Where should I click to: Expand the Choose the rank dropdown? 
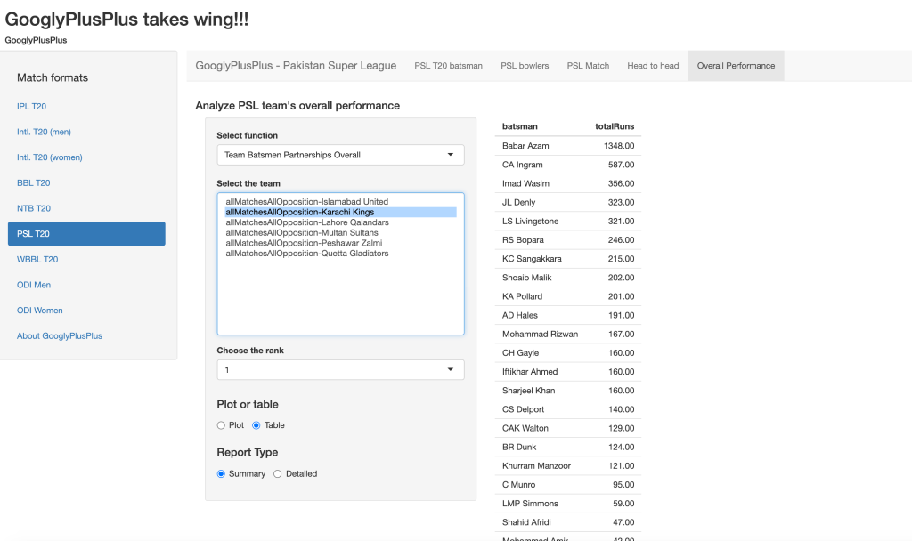coord(340,369)
